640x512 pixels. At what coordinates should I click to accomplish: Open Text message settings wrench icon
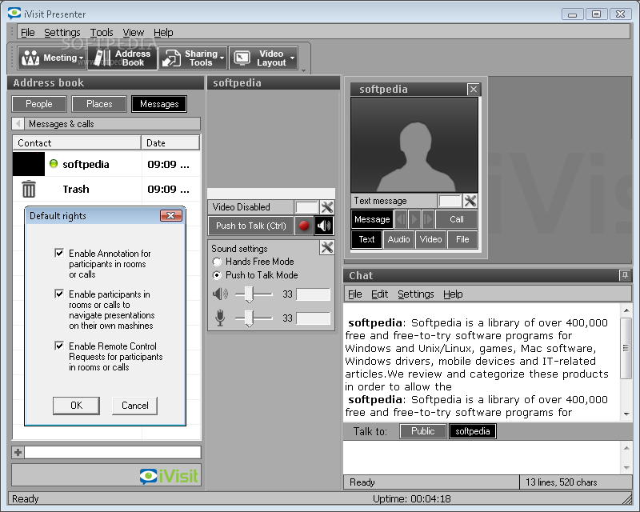pyautogui.click(x=470, y=201)
